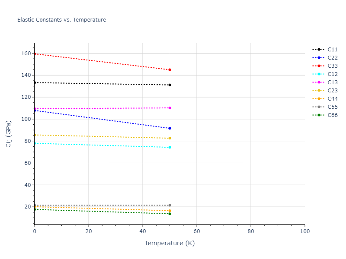The image size is (346, 259).
Task: Toggle the C66 legend entry
Action: tap(332, 115)
